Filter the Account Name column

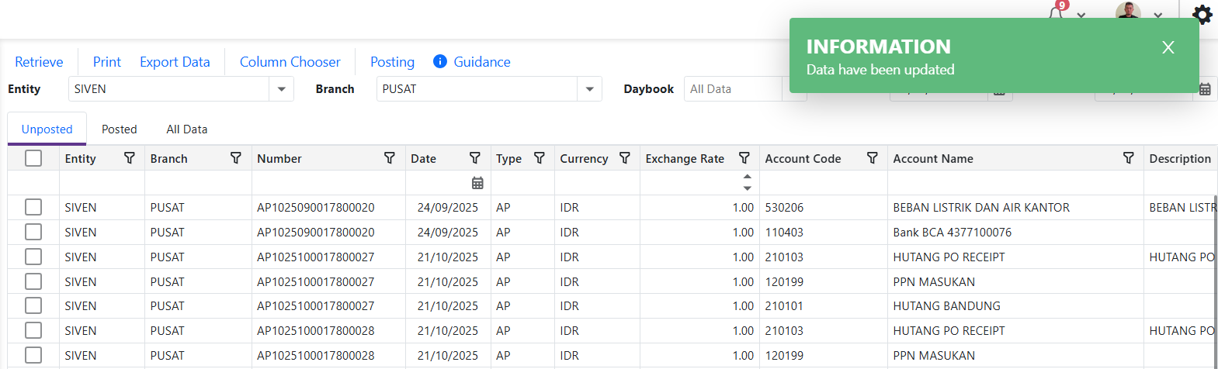point(1129,158)
